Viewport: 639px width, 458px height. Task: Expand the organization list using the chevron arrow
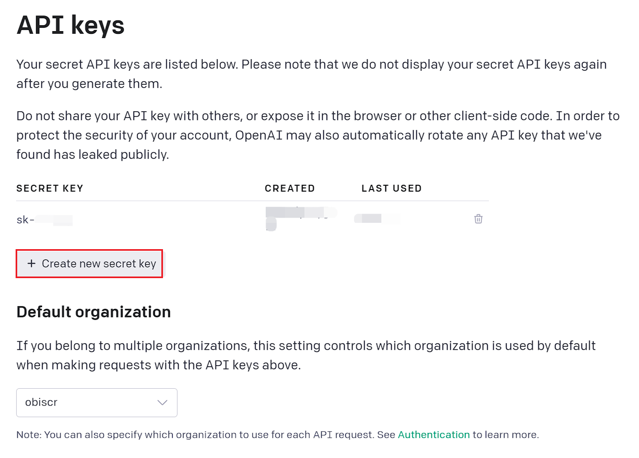point(162,403)
